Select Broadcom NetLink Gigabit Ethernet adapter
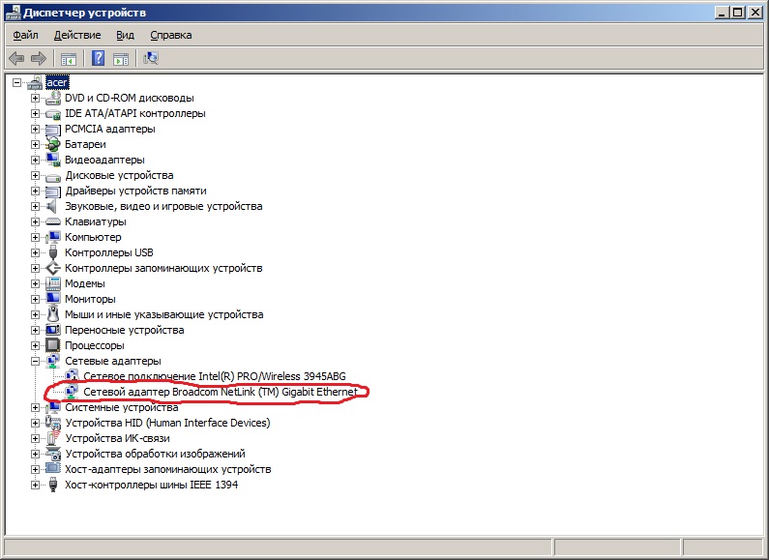This screenshot has width=769, height=560. (221, 392)
